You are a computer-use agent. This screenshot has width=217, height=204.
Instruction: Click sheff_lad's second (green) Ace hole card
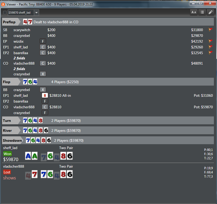pos(35,156)
